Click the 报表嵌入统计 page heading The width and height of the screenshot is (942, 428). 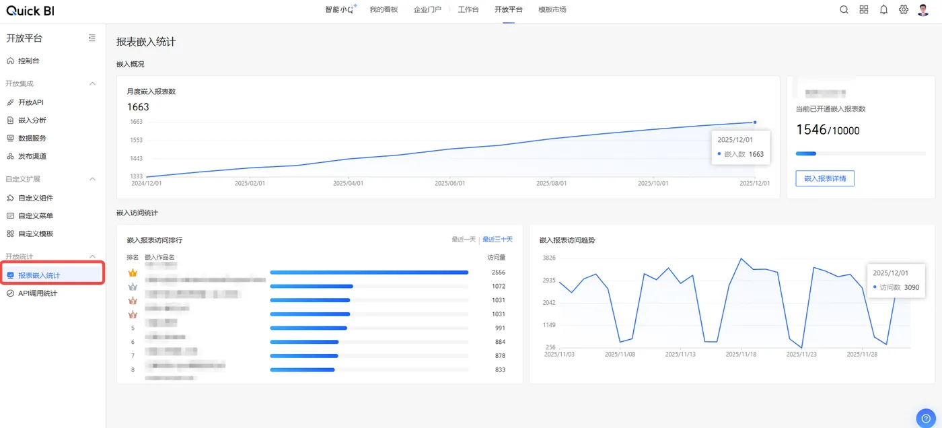(x=146, y=42)
